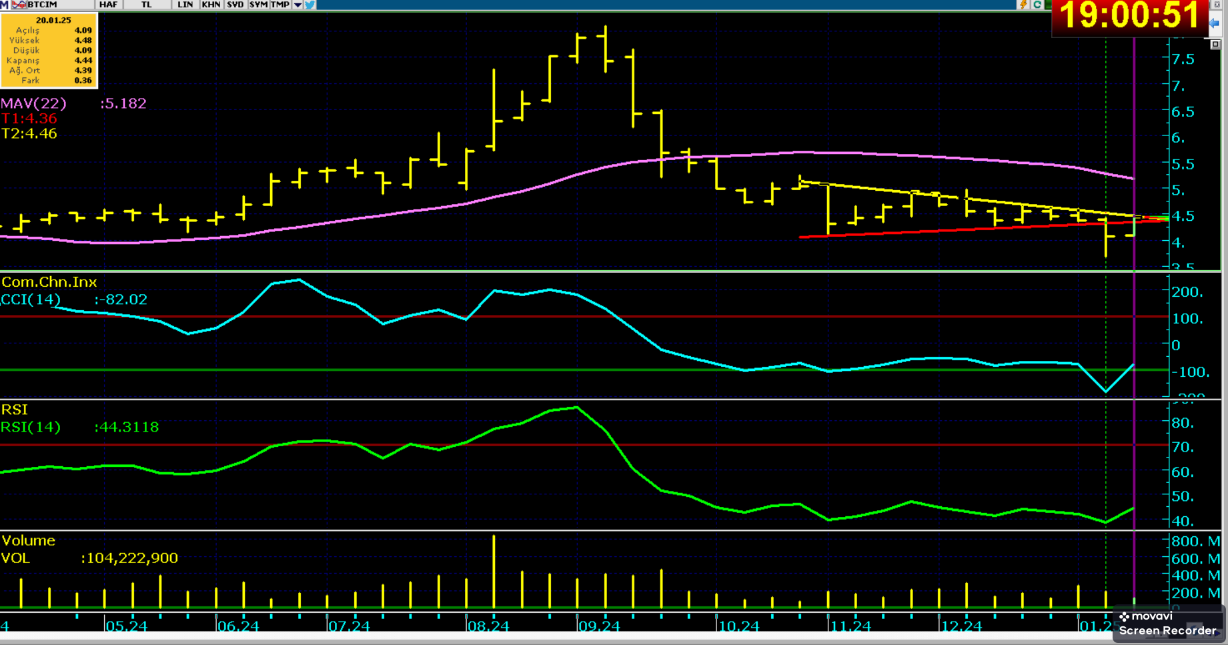The image size is (1228, 645).
Task: Click the M icon in toolbar
Action: (5, 5)
